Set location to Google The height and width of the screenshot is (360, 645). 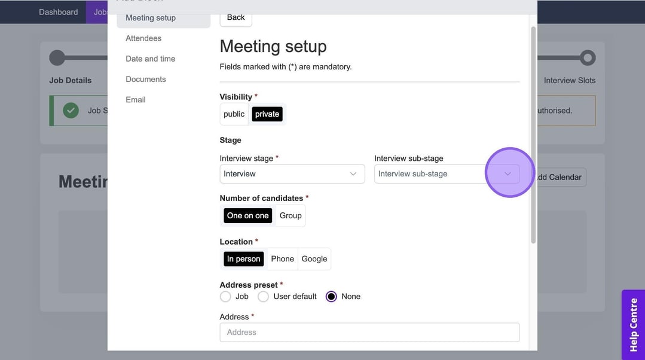click(x=314, y=259)
